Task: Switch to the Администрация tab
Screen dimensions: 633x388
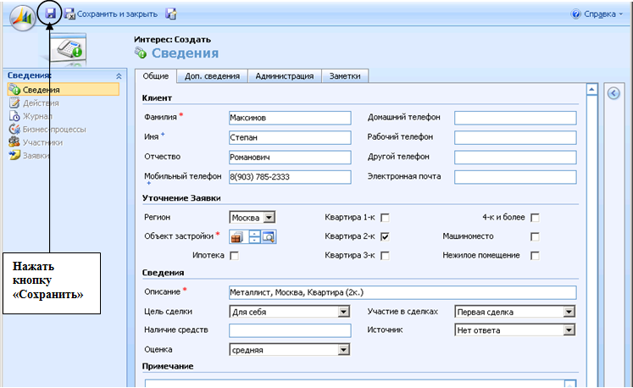Action: (284, 76)
